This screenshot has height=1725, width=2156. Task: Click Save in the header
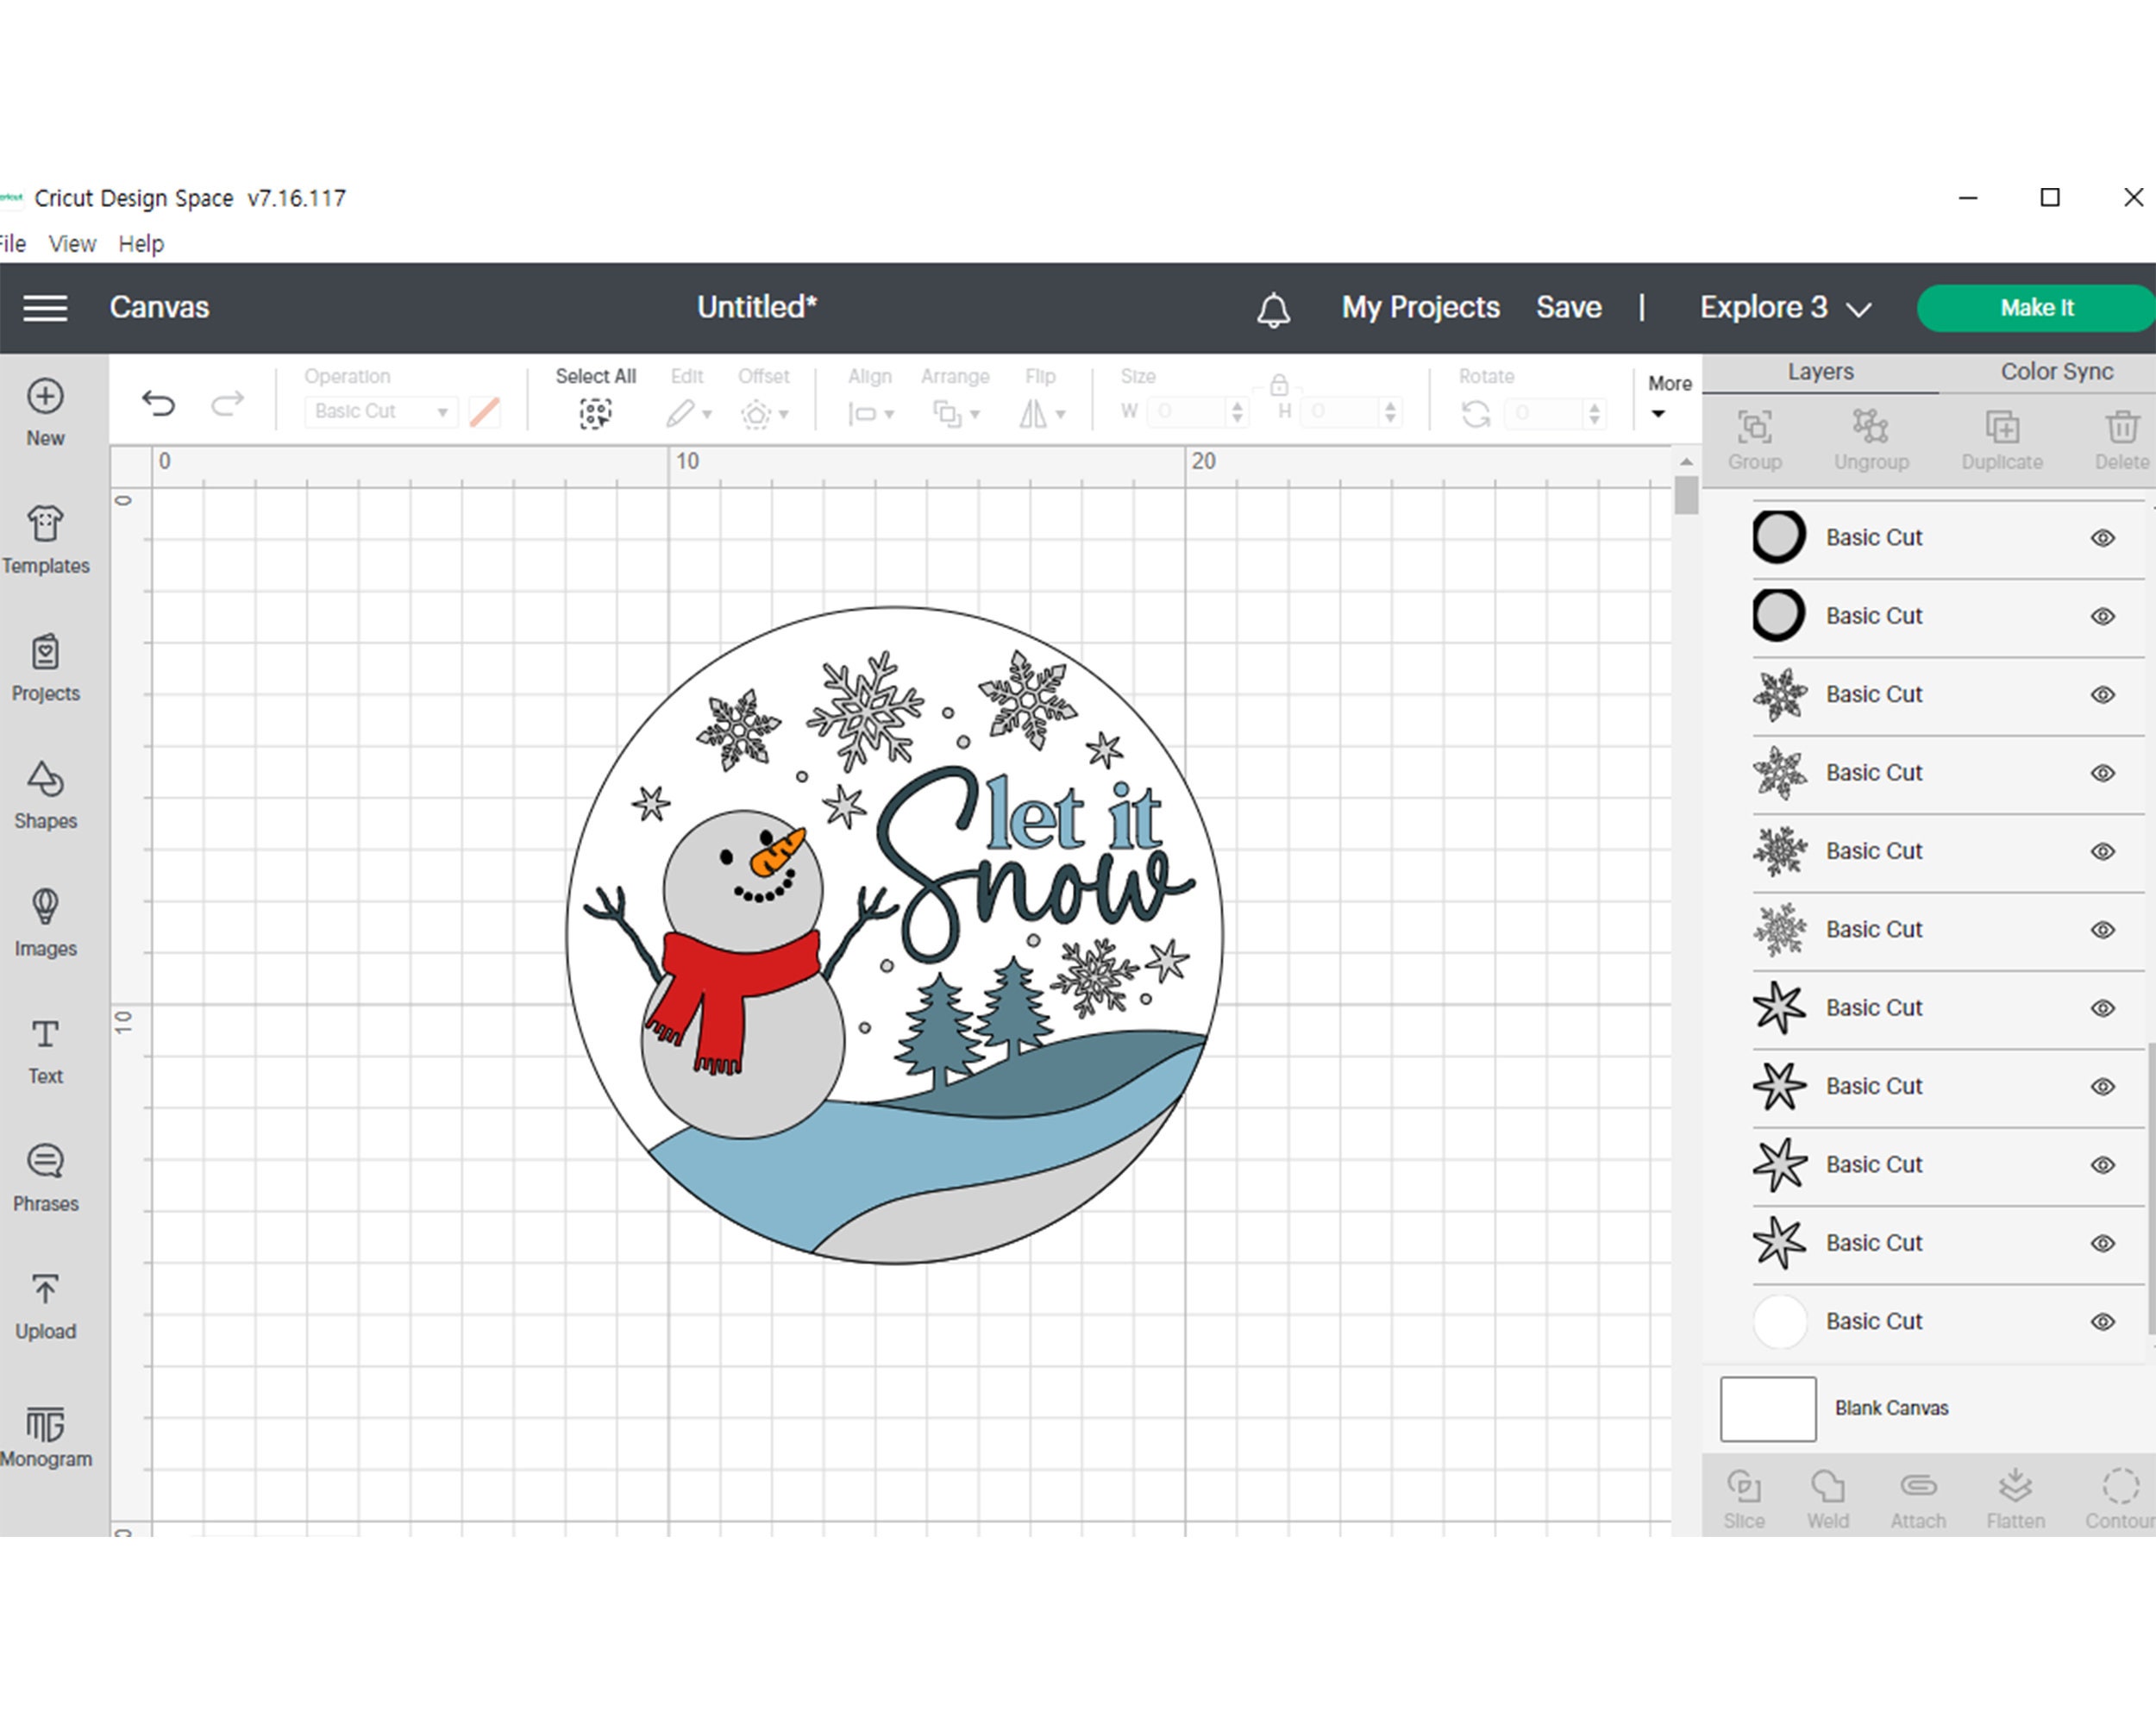(1568, 307)
